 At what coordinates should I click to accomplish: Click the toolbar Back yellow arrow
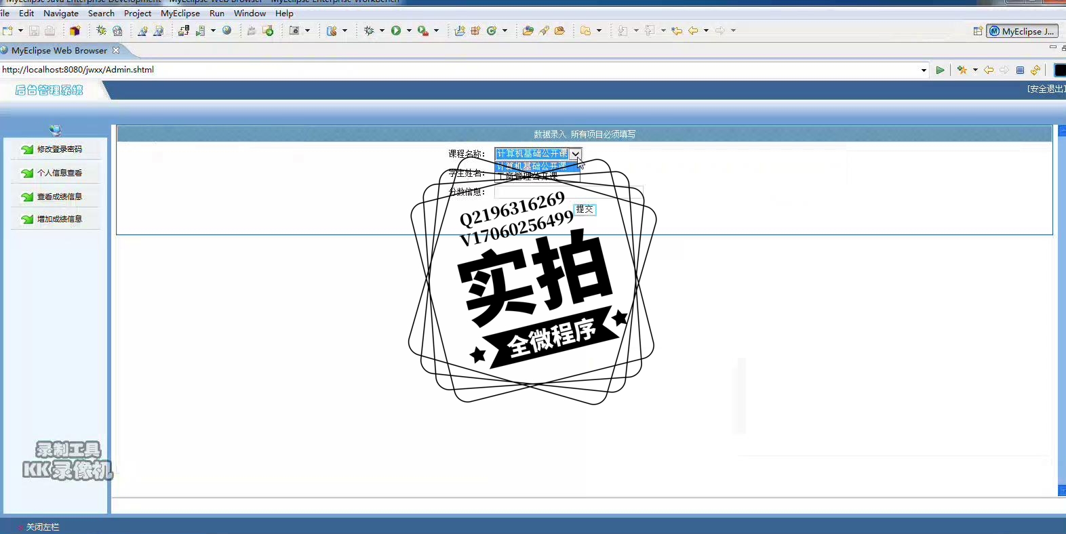coord(693,30)
